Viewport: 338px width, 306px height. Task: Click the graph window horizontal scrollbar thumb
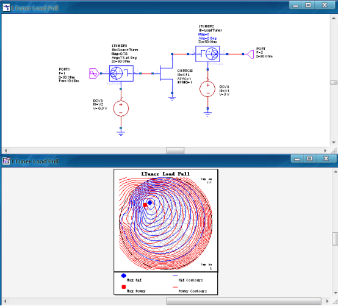tap(243, 301)
